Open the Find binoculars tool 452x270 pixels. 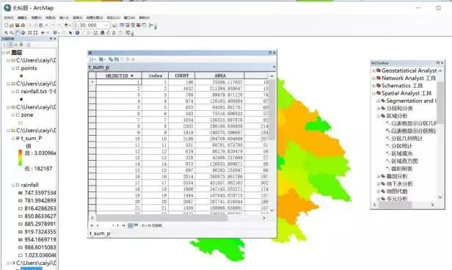102,32
